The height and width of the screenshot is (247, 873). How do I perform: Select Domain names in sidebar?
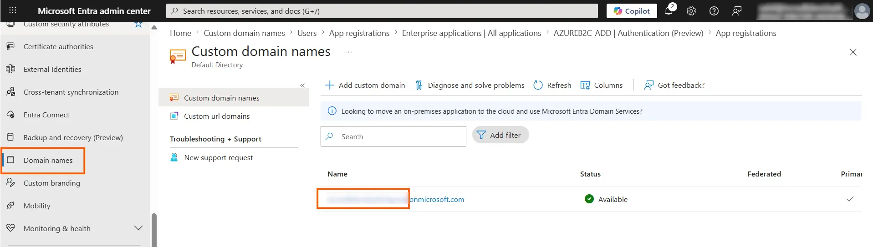pyautogui.click(x=48, y=160)
